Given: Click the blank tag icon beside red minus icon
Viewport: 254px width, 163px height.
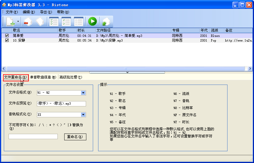Looking at the screenshot, I should (40, 22).
